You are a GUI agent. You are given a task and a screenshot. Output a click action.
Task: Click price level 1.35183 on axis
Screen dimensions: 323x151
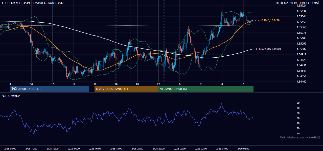302,38
